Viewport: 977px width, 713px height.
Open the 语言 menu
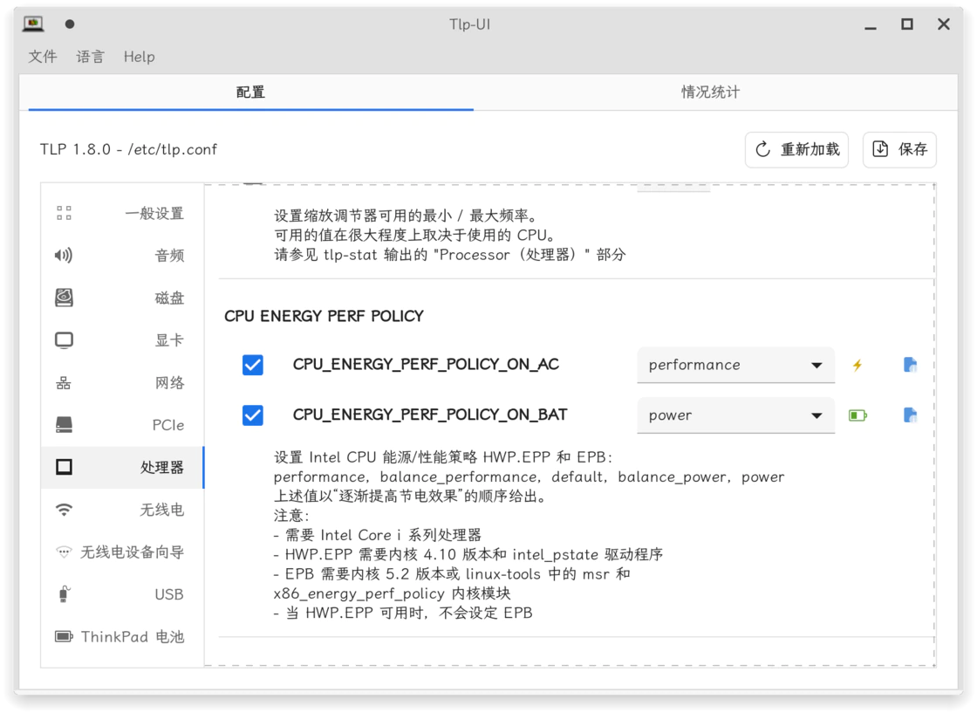coord(91,57)
